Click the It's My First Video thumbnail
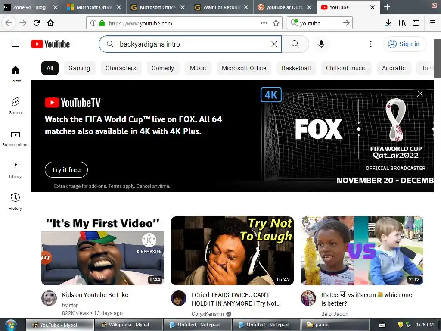This screenshot has height=331, width=441. (102, 251)
